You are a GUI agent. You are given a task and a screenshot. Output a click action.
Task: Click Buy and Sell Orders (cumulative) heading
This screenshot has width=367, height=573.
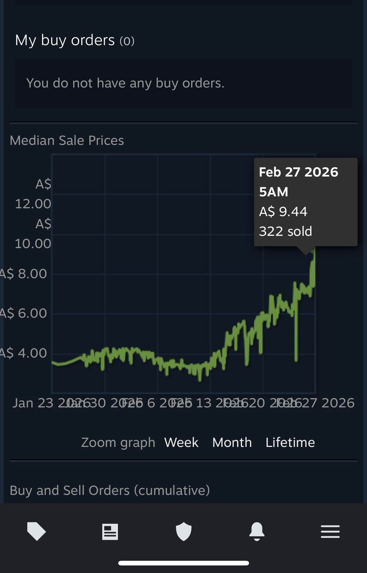109,490
